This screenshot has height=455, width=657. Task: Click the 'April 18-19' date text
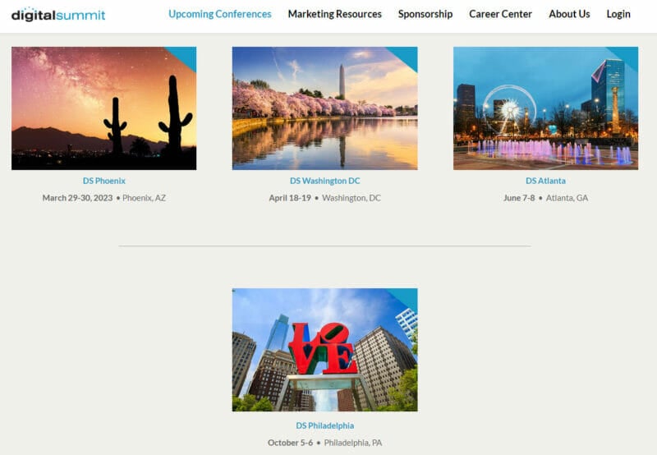pyautogui.click(x=290, y=198)
